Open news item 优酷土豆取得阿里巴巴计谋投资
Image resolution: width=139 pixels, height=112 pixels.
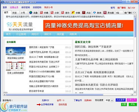click(x=44, y=86)
